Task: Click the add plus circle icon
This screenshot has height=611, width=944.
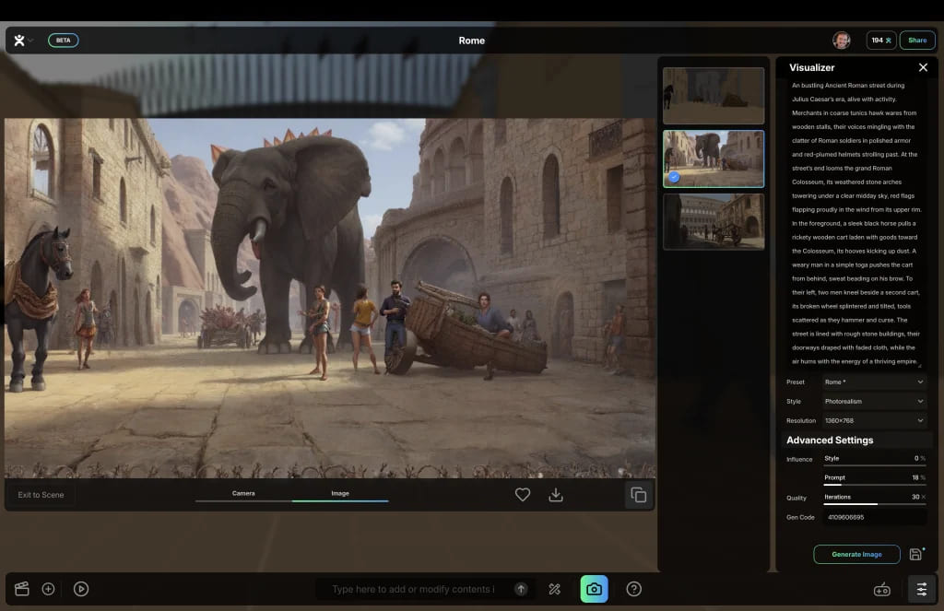Action: (x=49, y=589)
